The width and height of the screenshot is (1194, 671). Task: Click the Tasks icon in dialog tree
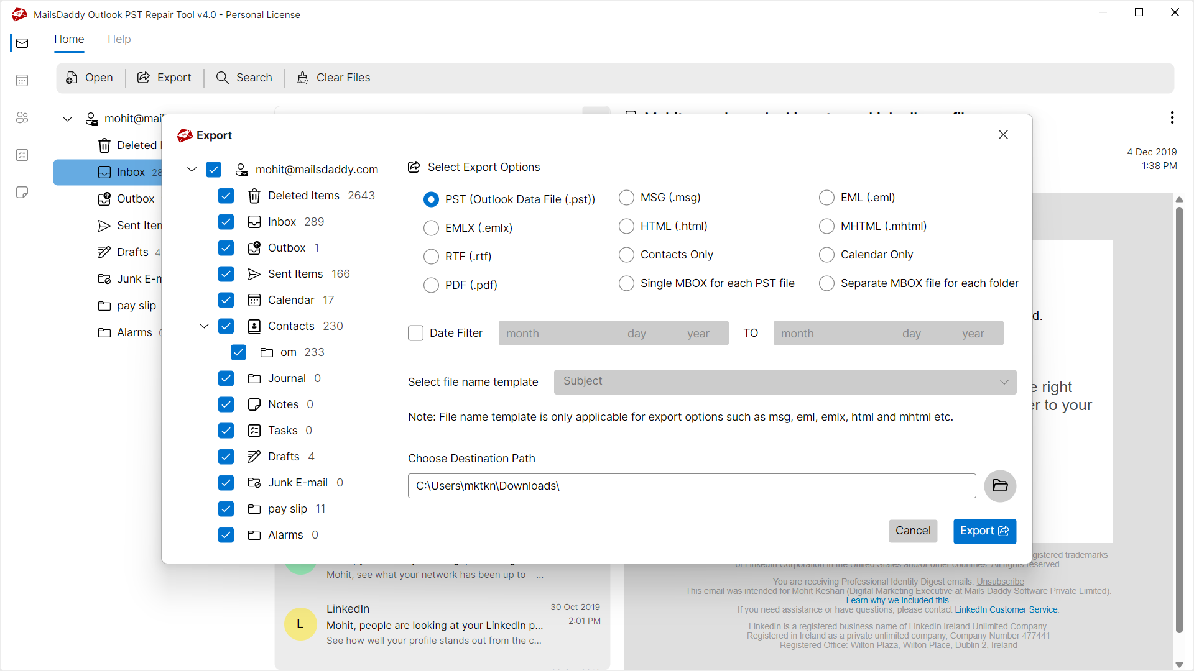pyautogui.click(x=254, y=431)
